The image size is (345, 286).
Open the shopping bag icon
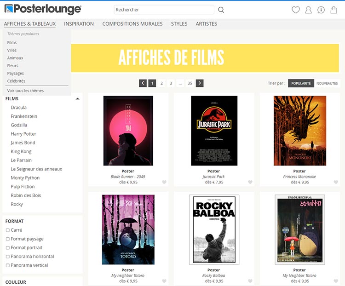point(334,10)
